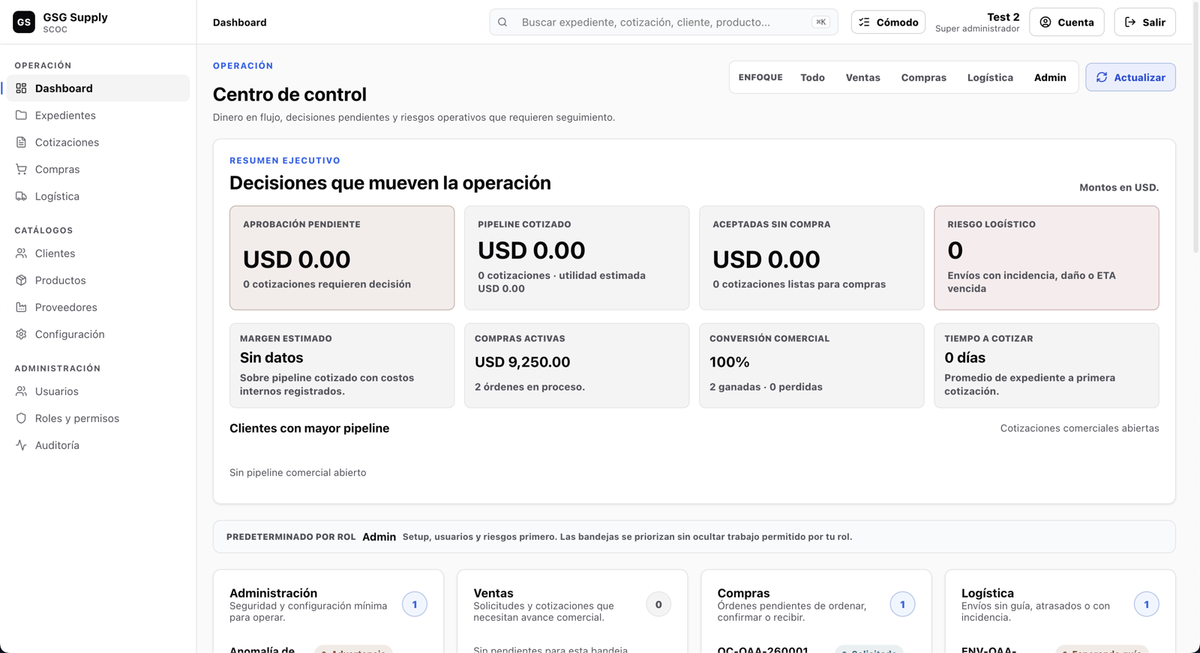
Task: Open the Riesgo logístico card
Action: (1046, 258)
